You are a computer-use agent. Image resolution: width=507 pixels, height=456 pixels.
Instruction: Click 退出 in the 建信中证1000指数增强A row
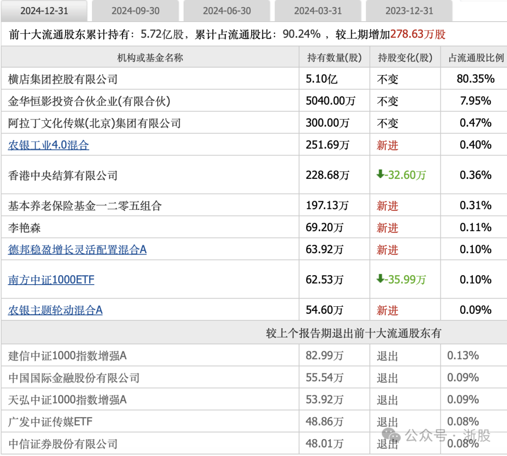[387, 356]
